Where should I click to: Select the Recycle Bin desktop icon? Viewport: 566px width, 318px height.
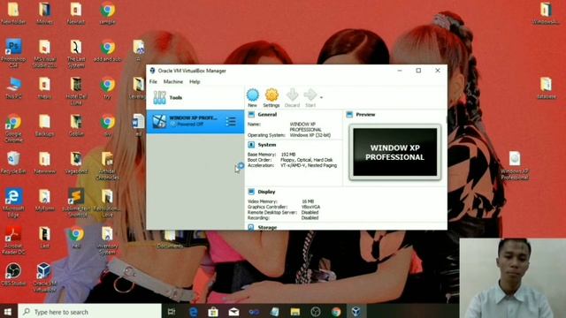click(13, 163)
